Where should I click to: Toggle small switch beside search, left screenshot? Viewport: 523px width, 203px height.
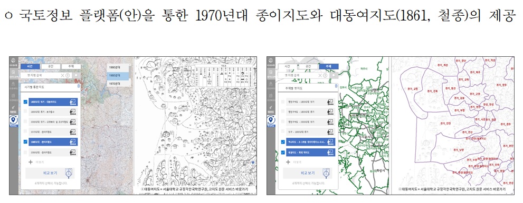click(x=77, y=76)
